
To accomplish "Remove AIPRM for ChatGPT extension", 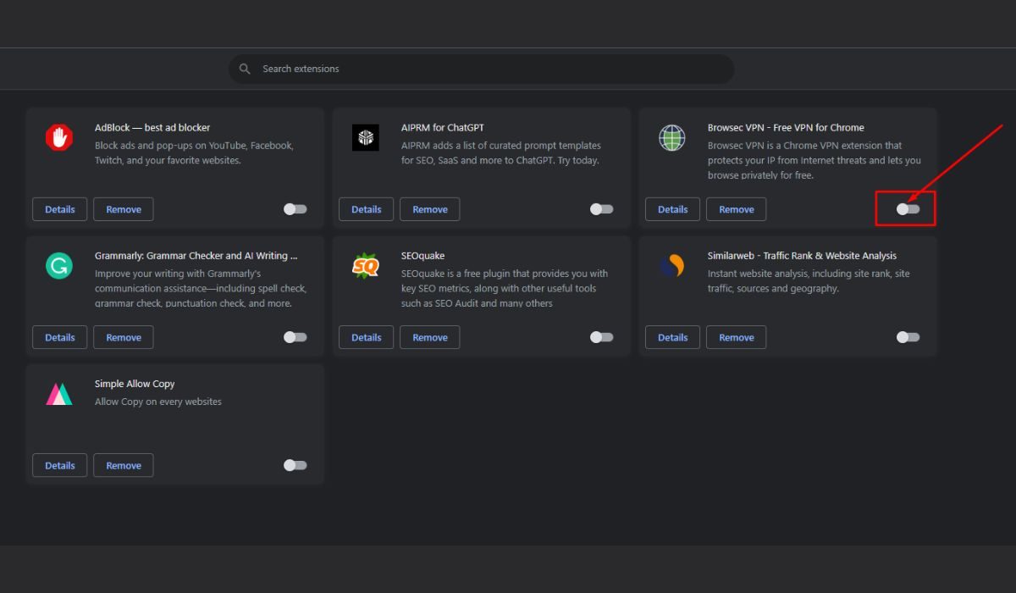I will (430, 209).
